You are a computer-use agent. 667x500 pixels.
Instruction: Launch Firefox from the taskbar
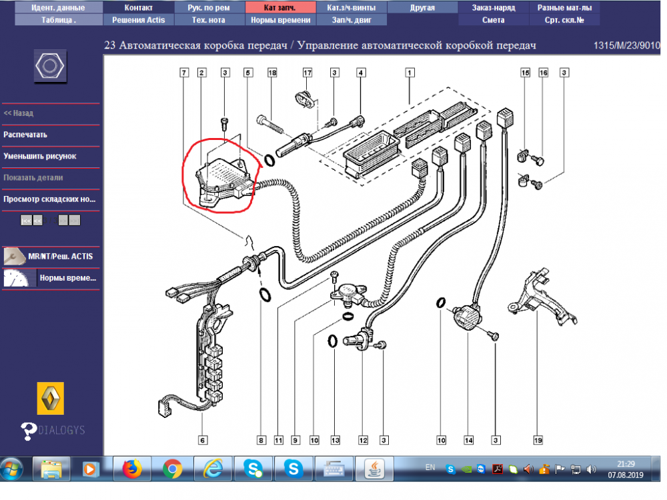point(132,469)
